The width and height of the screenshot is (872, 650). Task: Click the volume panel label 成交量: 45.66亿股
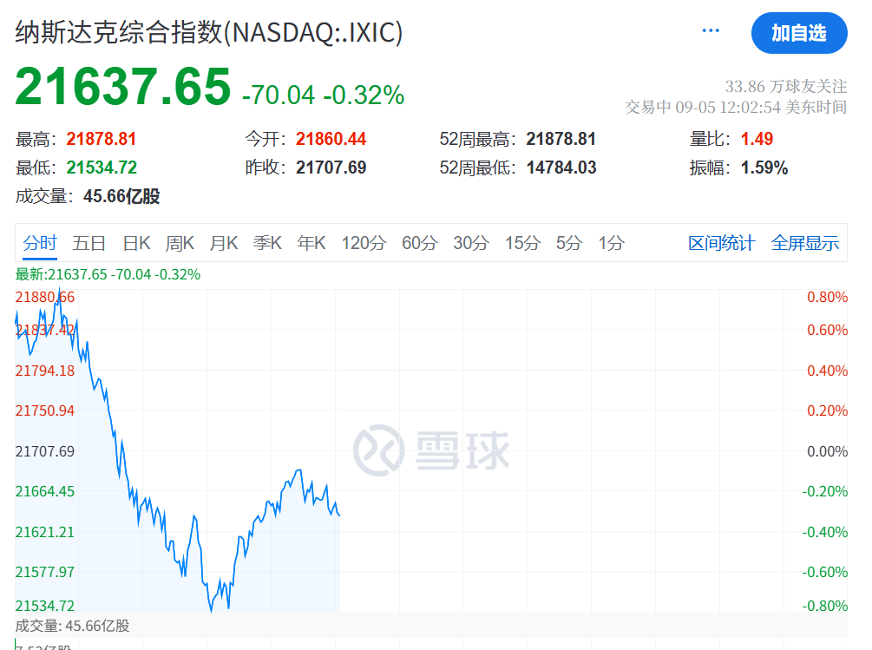tap(72, 626)
